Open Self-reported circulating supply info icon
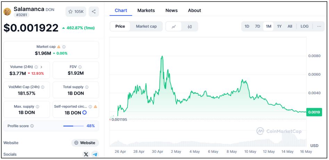 [x=90, y=106]
